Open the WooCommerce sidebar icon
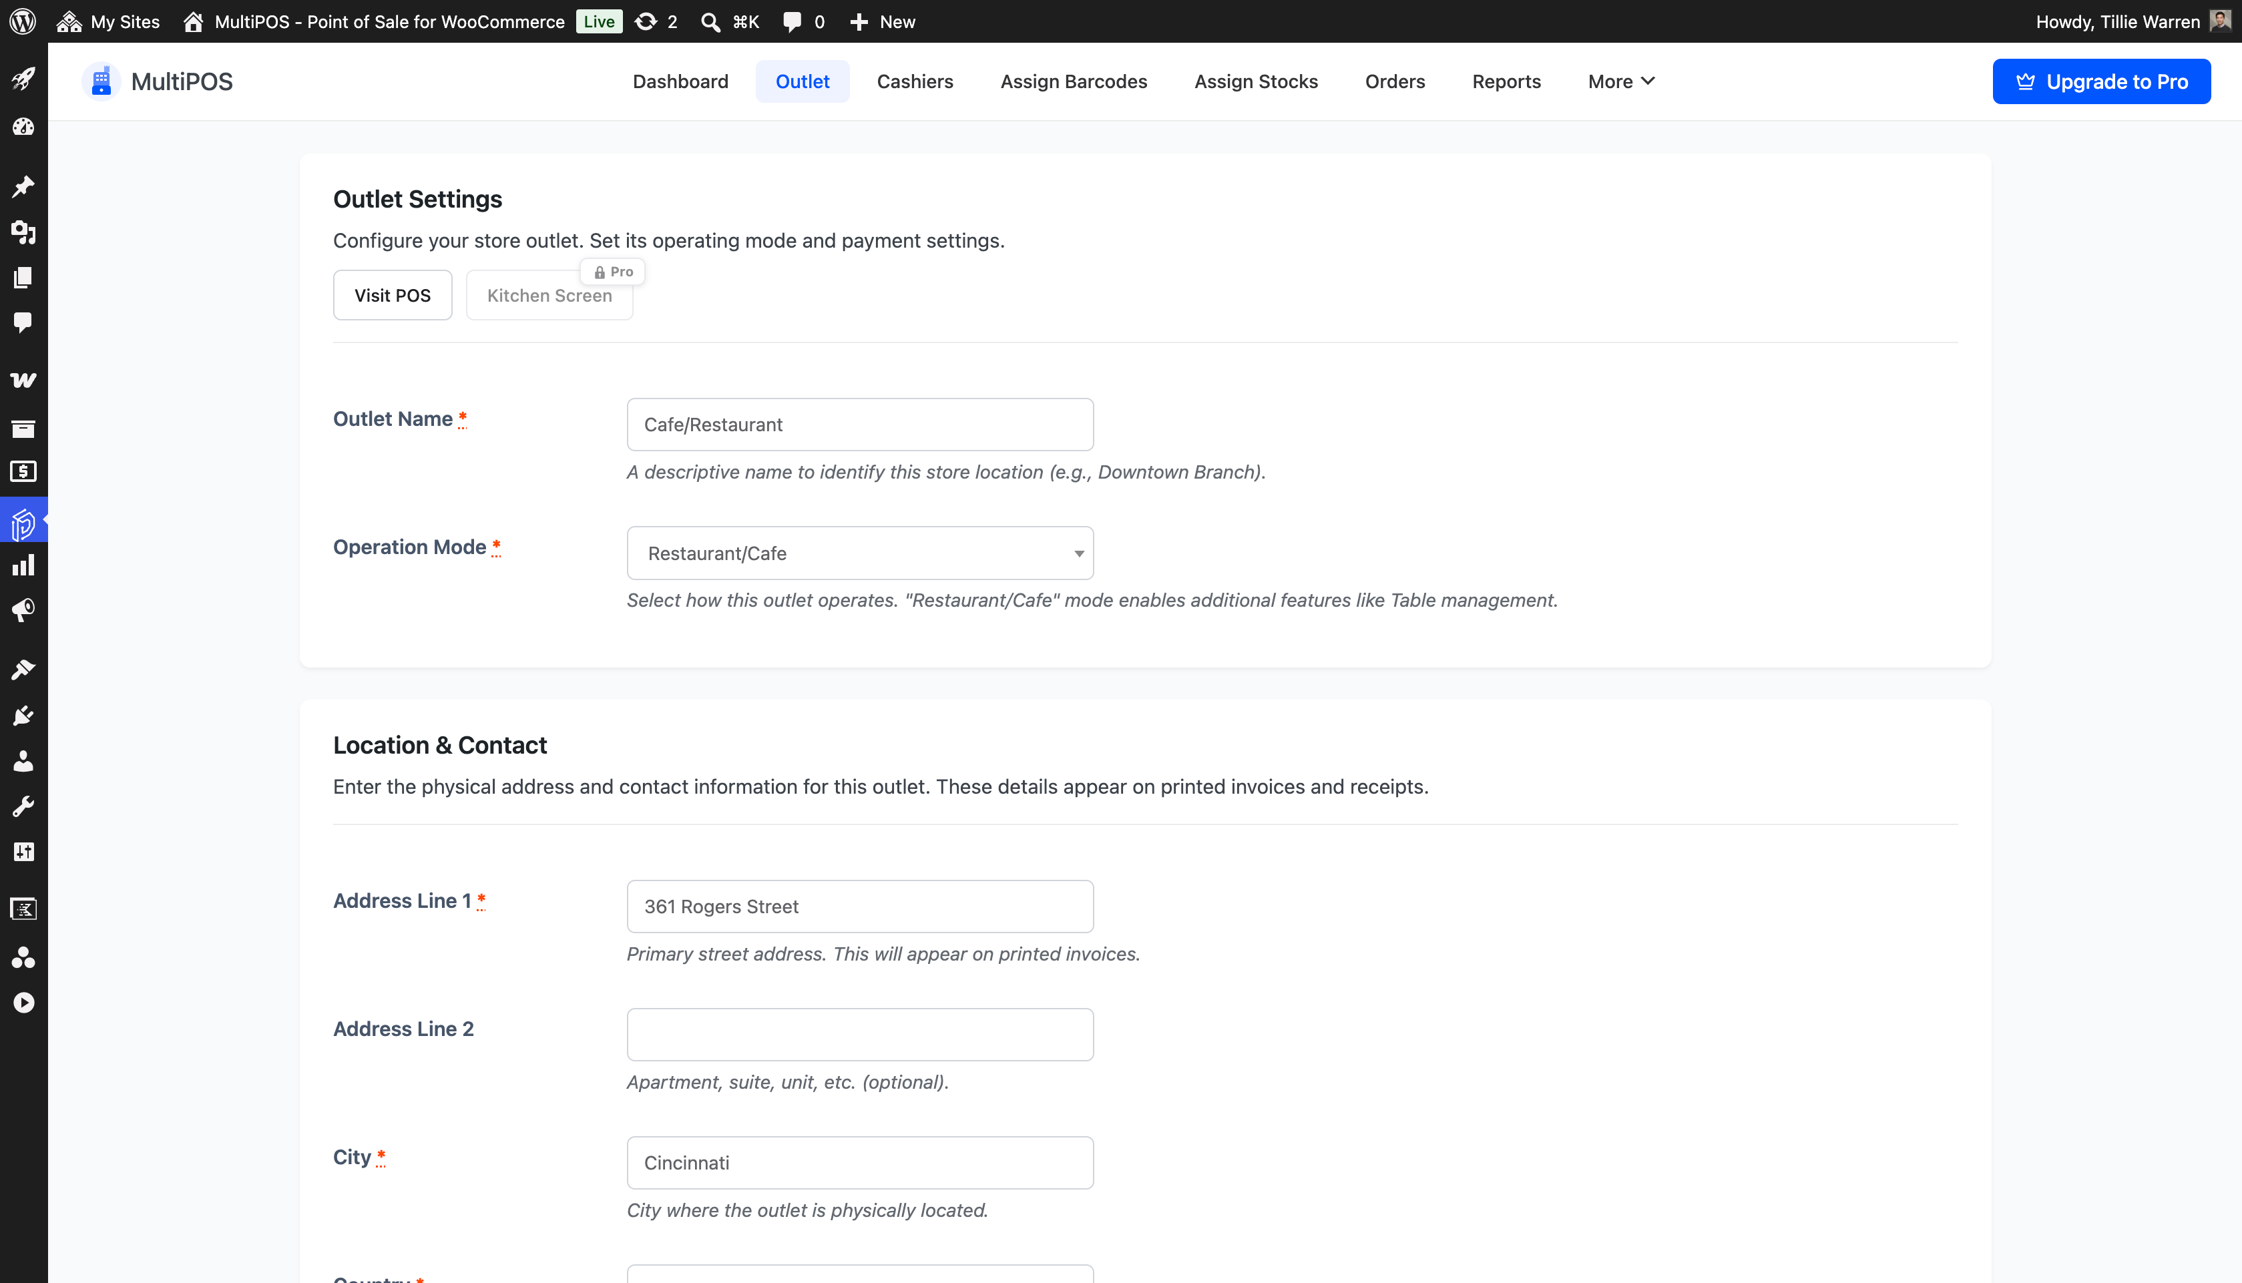Image resolution: width=2242 pixels, height=1283 pixels. coord(23,380)
